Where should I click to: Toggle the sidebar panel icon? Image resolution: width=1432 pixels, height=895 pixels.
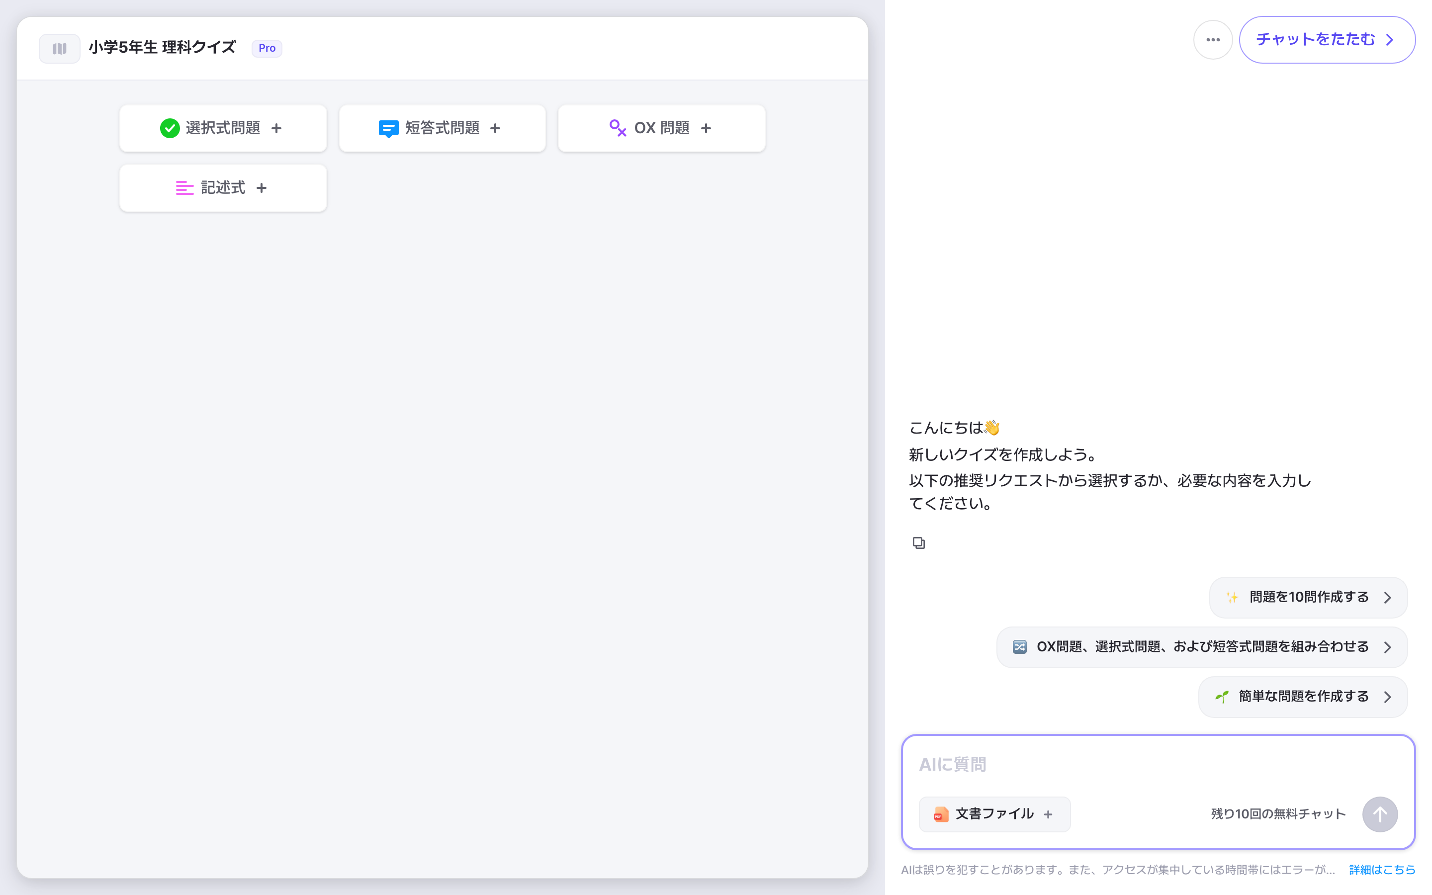point(59,49)
